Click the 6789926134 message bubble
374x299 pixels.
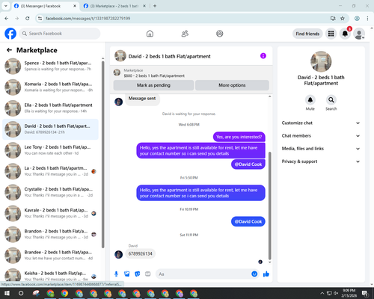(x=140, y=253)
